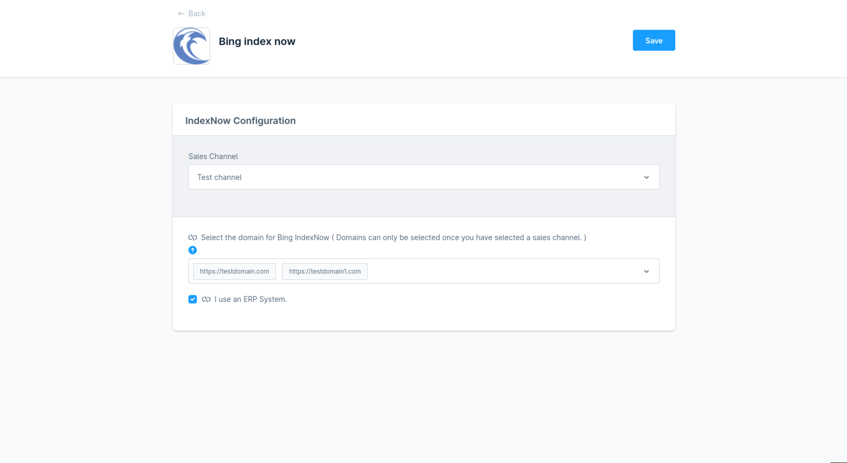Viewport: 847px width, 463px height.
Task: Click the Back link text
Action: [x=196, y=14]
